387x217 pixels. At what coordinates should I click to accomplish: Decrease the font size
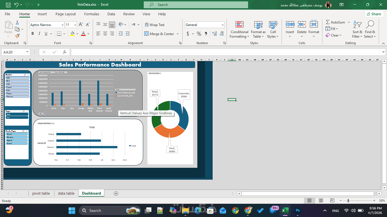pos(88,25)
